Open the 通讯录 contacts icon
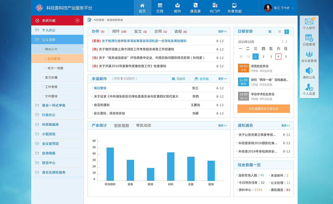333x204 pixels. point(195,5)
